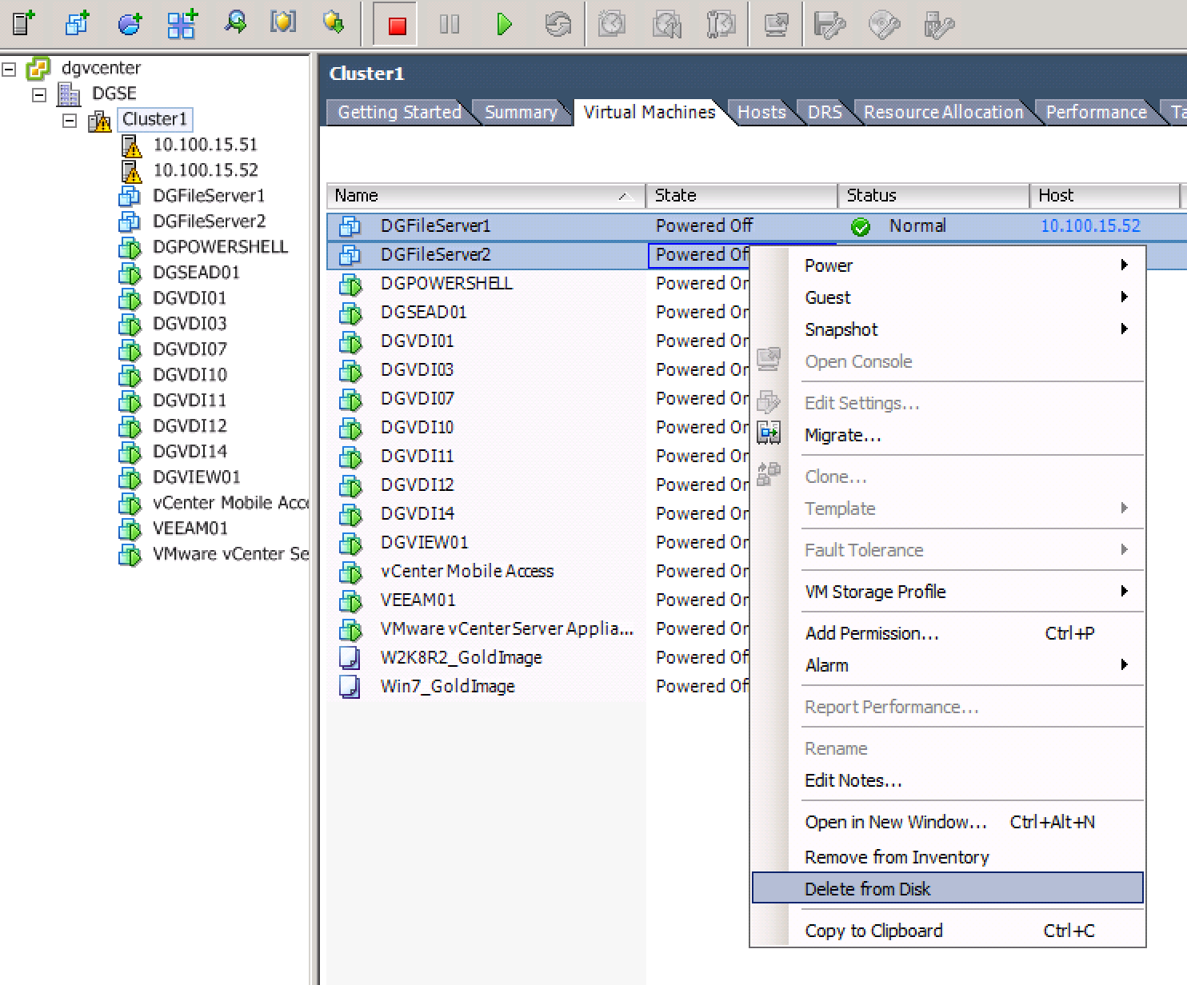Click the DGFileServer1 VM icon in list

pos(350,226)
